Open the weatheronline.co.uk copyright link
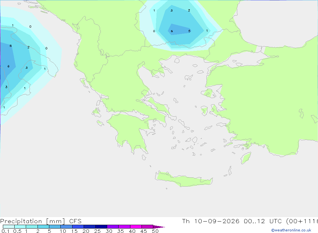The image size is (318, 233). pos(291,230)
